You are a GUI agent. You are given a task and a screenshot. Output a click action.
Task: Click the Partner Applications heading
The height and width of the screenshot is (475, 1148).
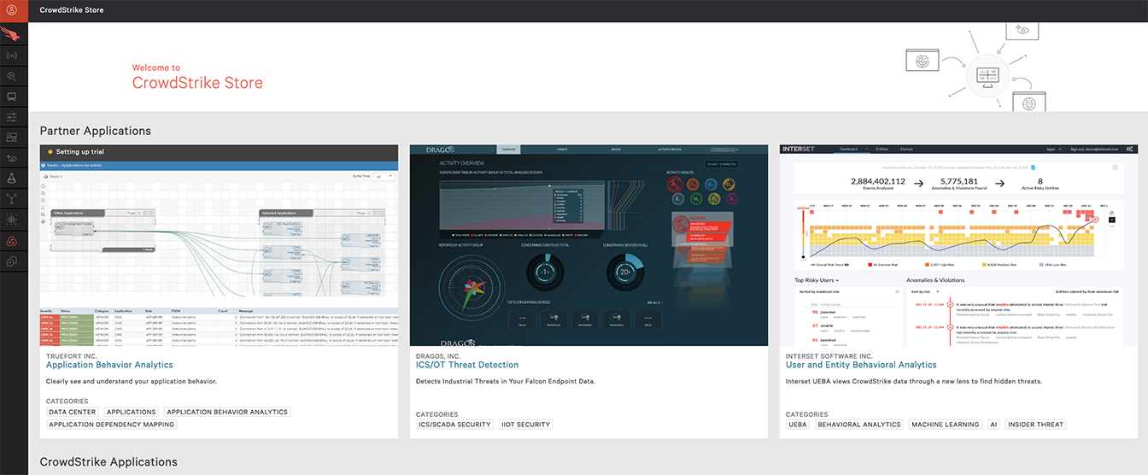(x=95, y=131)
